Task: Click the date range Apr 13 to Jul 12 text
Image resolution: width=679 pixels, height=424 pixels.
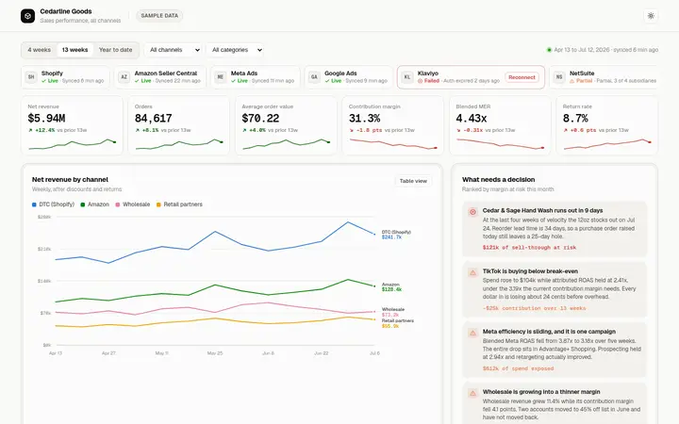Action: point(582,50)
